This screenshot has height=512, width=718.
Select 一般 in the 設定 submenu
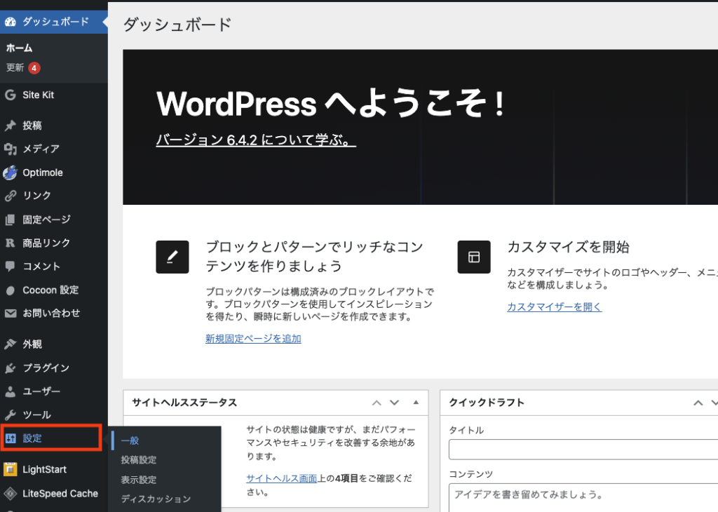[130, 440]
